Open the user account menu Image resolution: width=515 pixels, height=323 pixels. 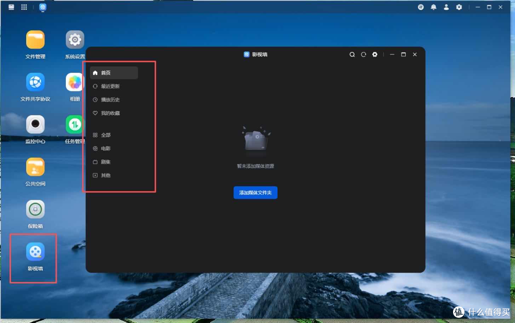coord(446,7)
